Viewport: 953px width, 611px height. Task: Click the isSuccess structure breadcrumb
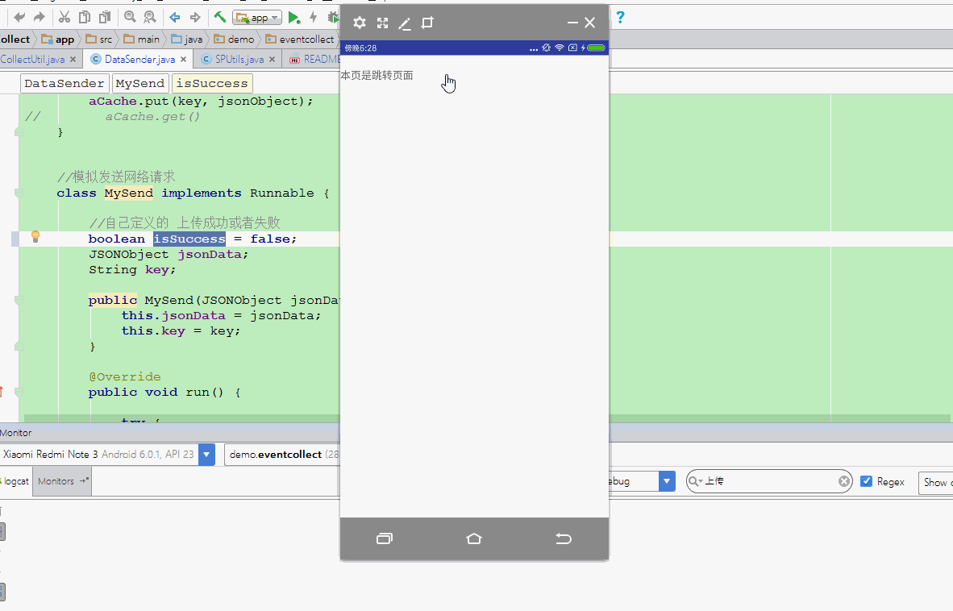pos(212,83)
